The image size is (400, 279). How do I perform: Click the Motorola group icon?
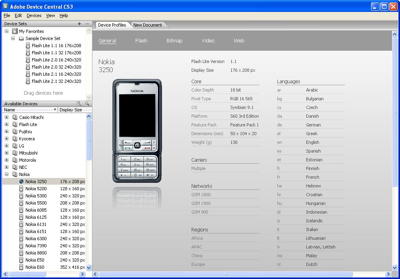tap(15, 160)
